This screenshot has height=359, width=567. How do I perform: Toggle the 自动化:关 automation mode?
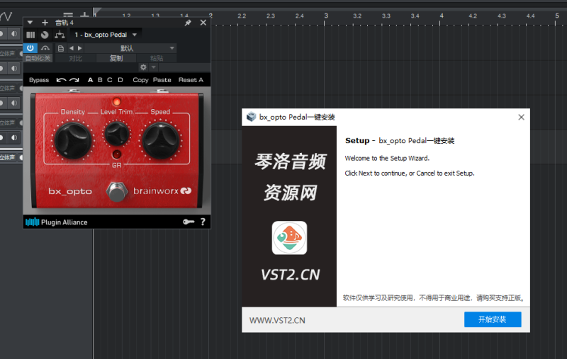[x=38, y=58]
